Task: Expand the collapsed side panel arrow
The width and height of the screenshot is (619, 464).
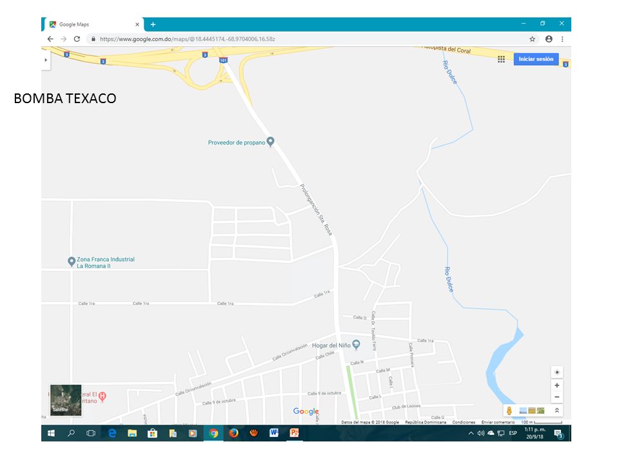Action: point(46,60)
